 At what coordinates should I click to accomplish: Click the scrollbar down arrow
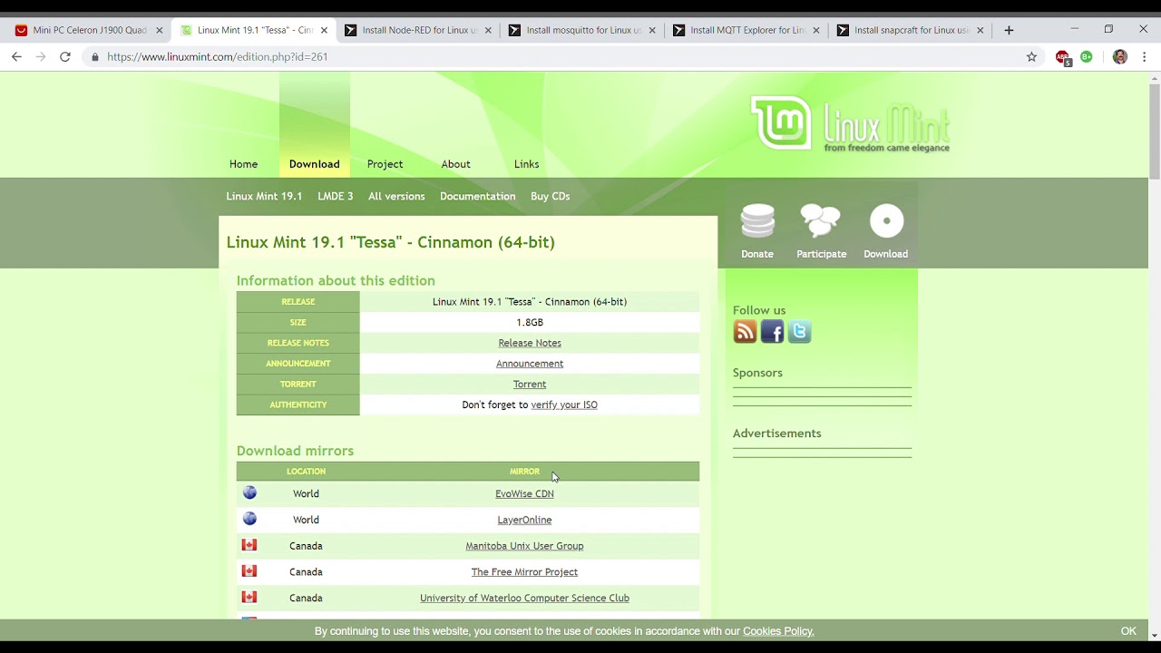point(1155,635)
